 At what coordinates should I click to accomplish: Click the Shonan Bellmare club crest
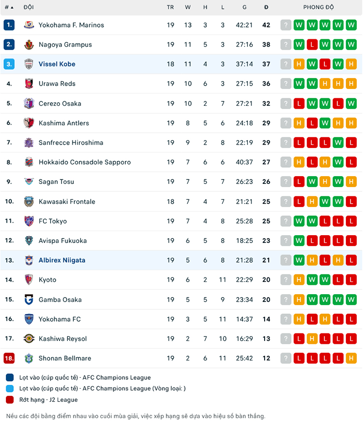click(29, 359)
